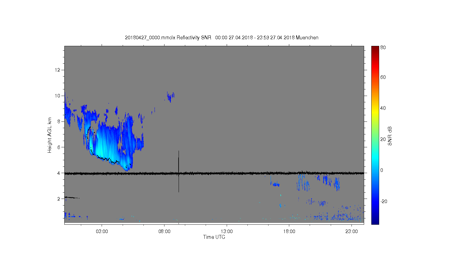Click the 'SNR dB' colorbar label
This screenshot has width=451, height=270.
click(390, 136)
